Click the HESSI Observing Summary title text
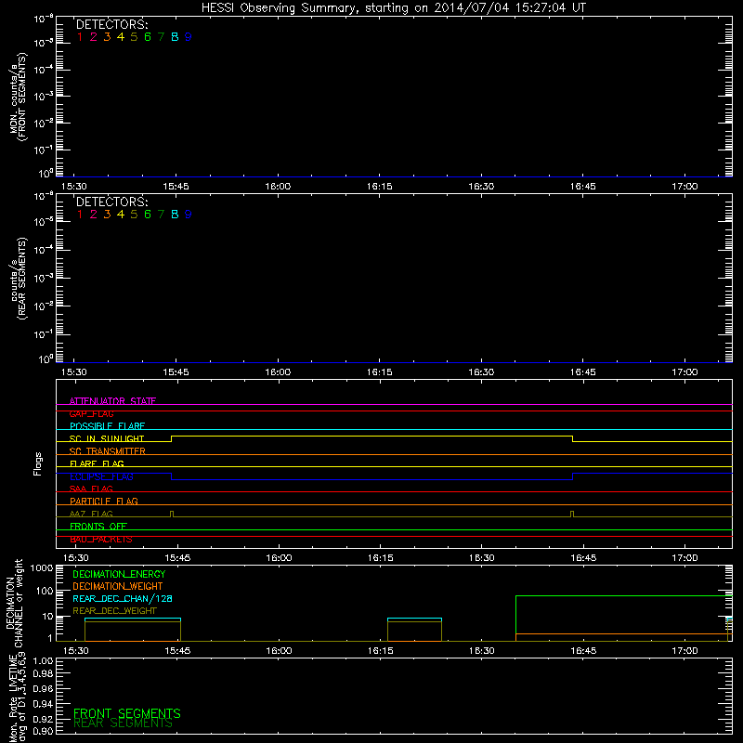The width and height of the screenshot is (743, 743). 393,8
